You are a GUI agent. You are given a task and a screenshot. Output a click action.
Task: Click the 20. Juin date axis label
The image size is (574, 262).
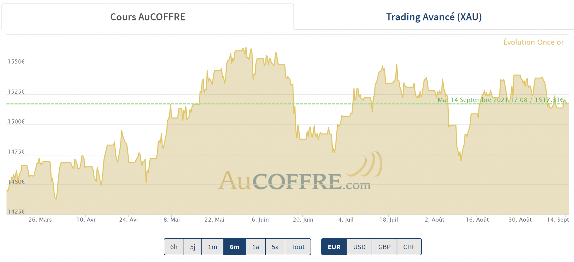pyautogui.click(x=303, y=220)
